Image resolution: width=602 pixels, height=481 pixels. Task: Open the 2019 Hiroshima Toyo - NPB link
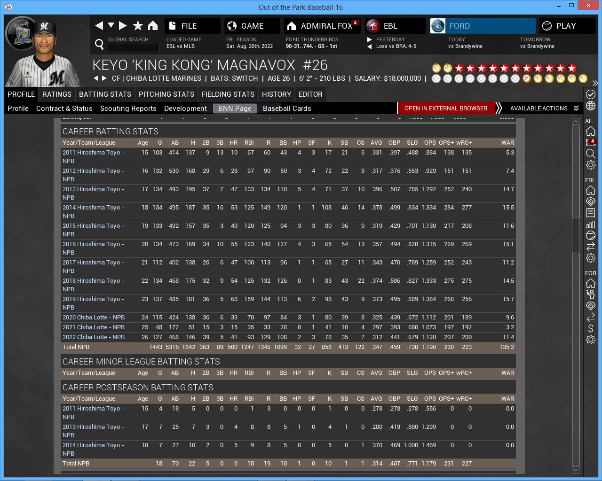click(x=93, y=303)
